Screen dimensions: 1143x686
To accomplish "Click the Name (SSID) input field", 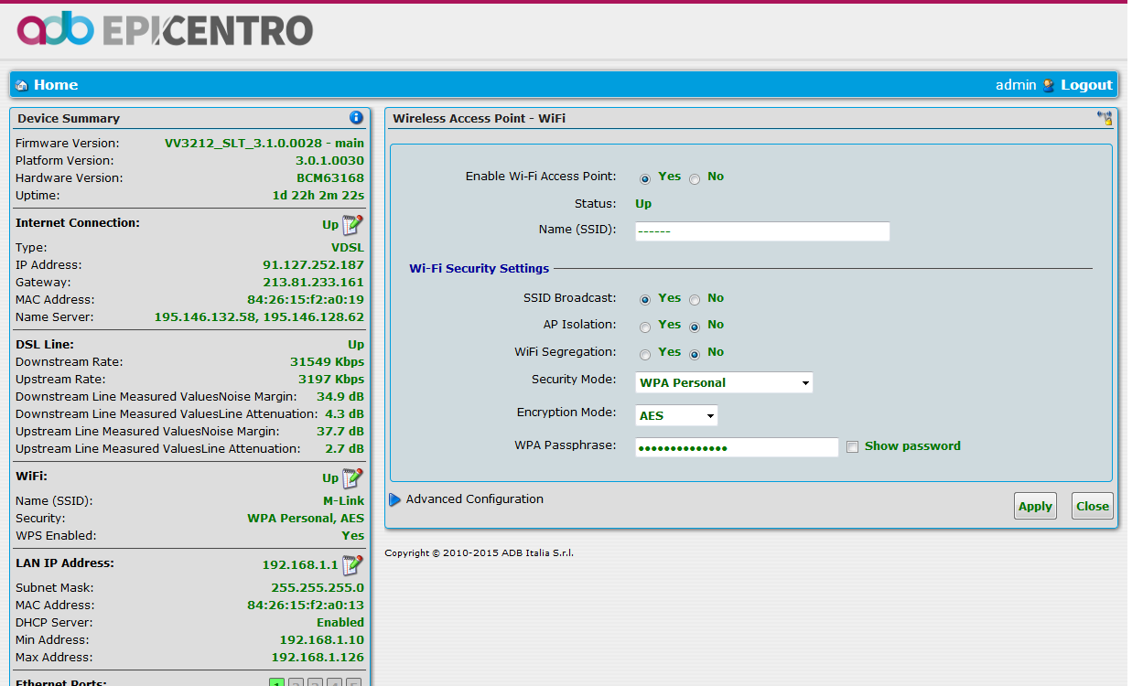I will pyautogui.click(x=762, y=231).
